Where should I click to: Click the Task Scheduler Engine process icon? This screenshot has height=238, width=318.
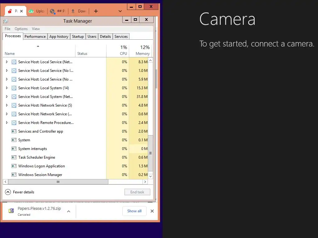[14, 157]
